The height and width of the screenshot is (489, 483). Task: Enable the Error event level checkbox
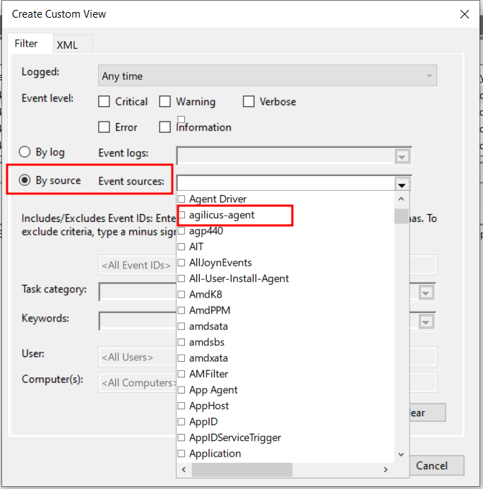(105, 127)
